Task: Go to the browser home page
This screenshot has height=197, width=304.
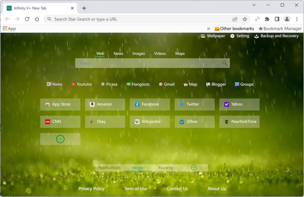Action: point(37,19)
